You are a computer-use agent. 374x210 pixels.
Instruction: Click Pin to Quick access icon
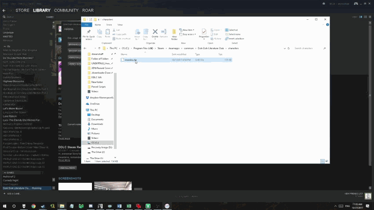(x=89, y=32)
